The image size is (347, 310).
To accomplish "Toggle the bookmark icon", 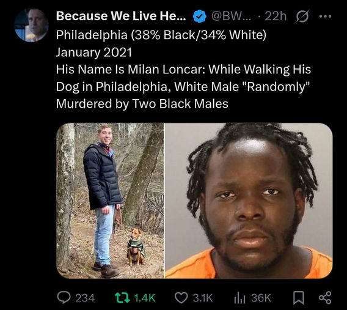I will coord(298,298).
